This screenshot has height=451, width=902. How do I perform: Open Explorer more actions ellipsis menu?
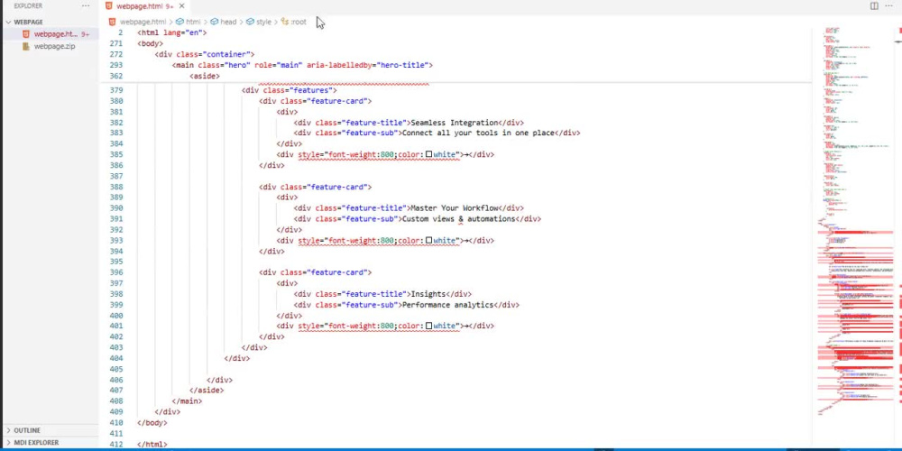[86, 5]
